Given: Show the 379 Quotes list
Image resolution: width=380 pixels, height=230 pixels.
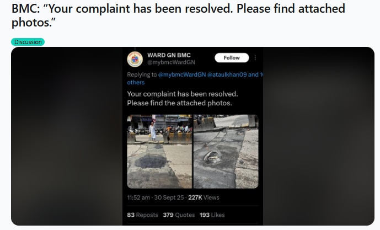Looking at the screenshot, I should (179, 215).
